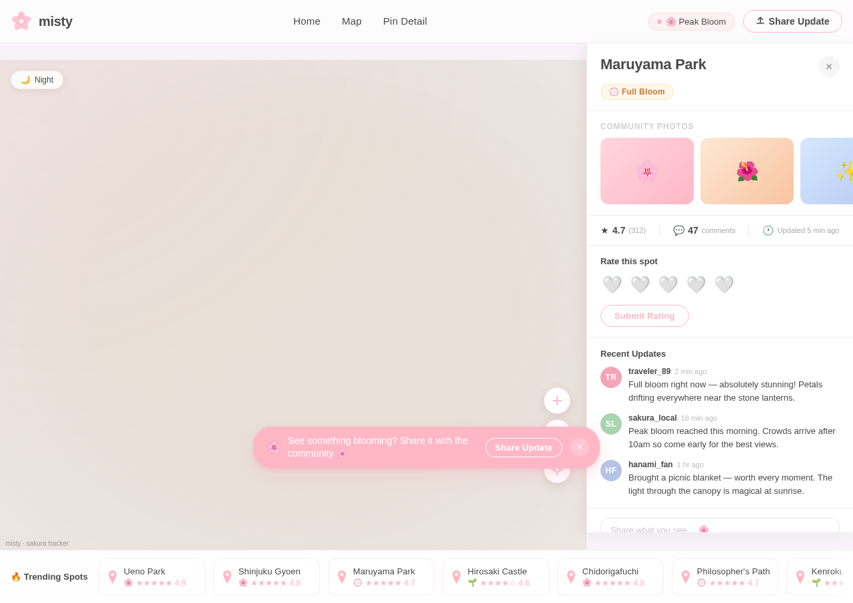This screenshot has height=603, width=853.
Task: Toggle Night mode on the map
Action: (x=37, y=80)
